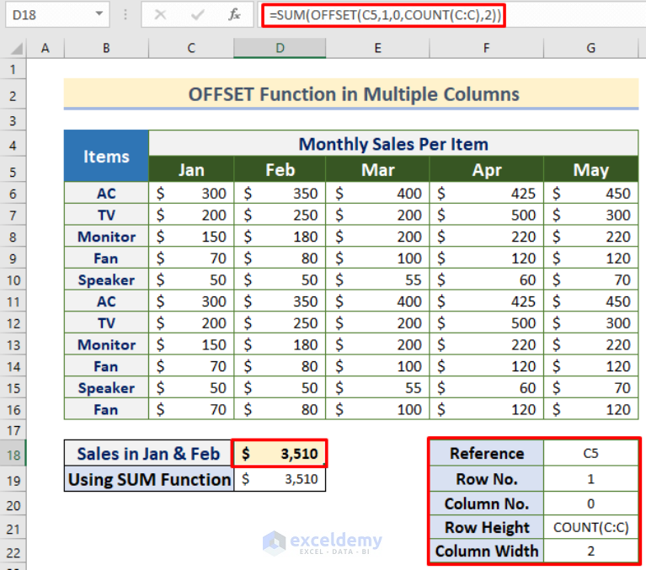Click the 'Row No.' label cell

pos(487,479)
